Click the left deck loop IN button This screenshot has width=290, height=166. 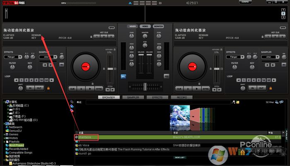pos(30,88)
